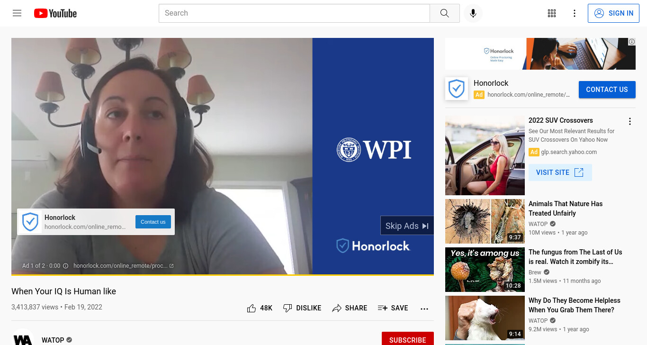647x345 pixels.
Task: Click 2022 SUV Crossovers ad title
Action: coord(561,120)
